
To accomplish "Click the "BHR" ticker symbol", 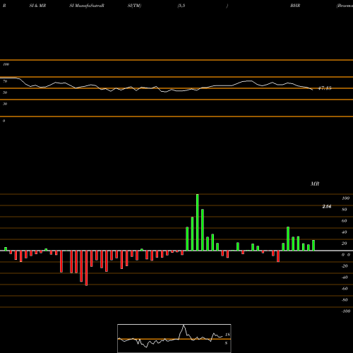I will tap(295, 6).
